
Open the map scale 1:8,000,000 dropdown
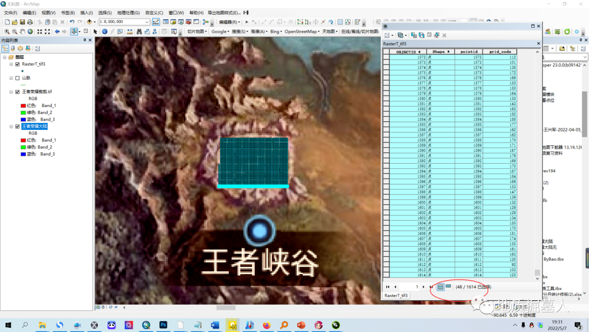tap(147, 22)
